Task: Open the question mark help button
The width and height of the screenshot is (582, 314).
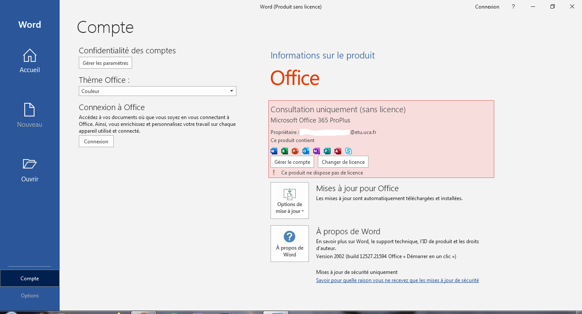Action: (513, 7)
